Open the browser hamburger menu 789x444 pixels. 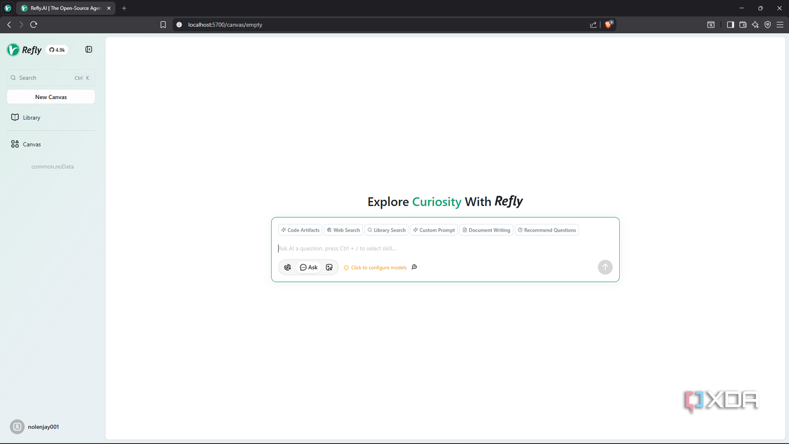point(780,24)
